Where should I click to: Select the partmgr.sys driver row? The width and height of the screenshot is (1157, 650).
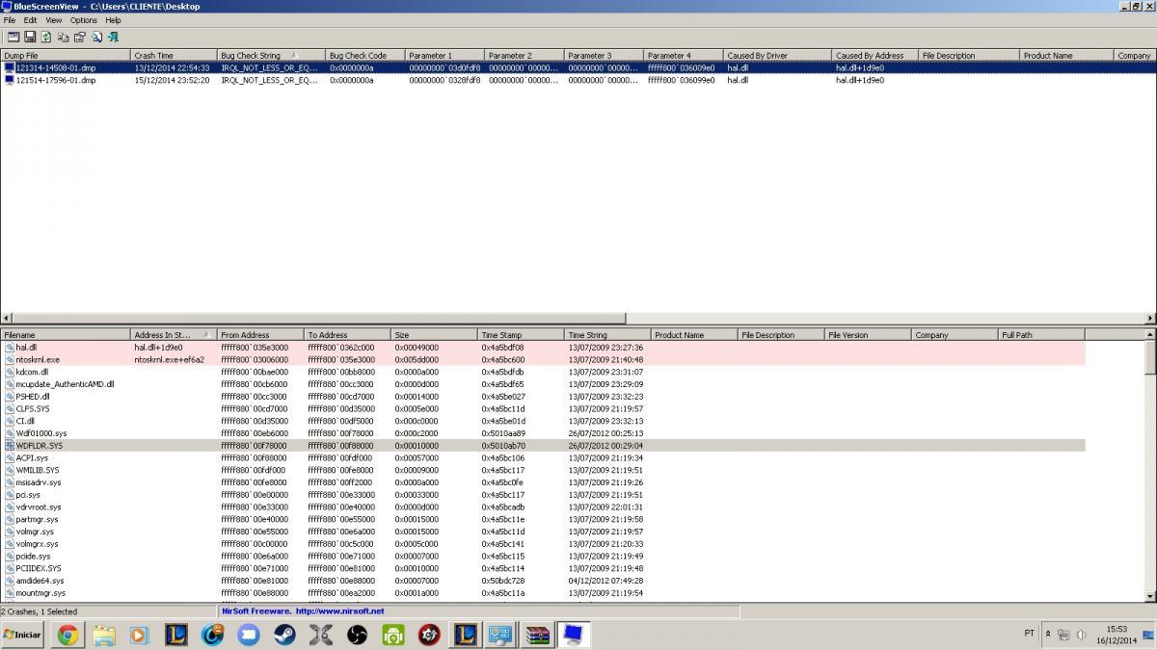click(543, 519)
